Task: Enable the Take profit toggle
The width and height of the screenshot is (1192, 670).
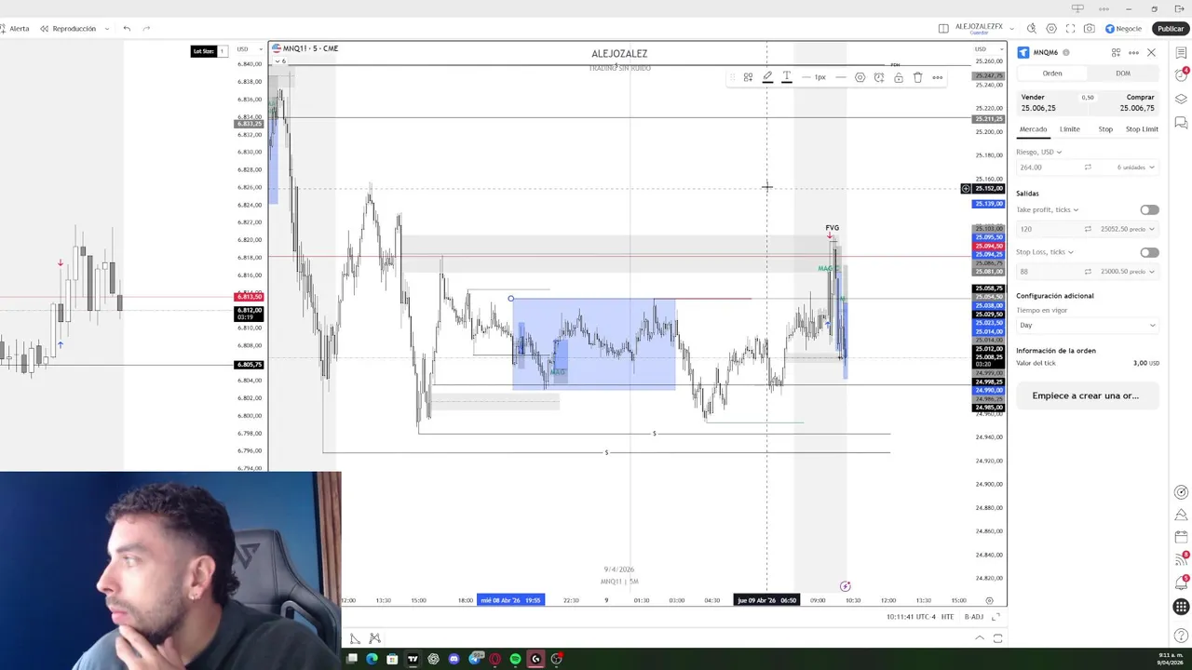Action: point(1149,210)
